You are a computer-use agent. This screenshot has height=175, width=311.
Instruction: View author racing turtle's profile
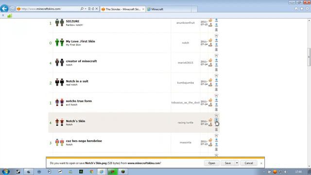[186, 122]
